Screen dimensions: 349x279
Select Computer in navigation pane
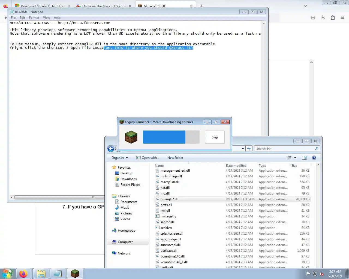click(125, 242)
